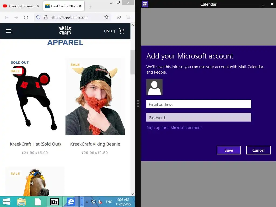276x207 pixels.
Task: Click the KreekCraft logo in the header
Action: tap(65, 31)
